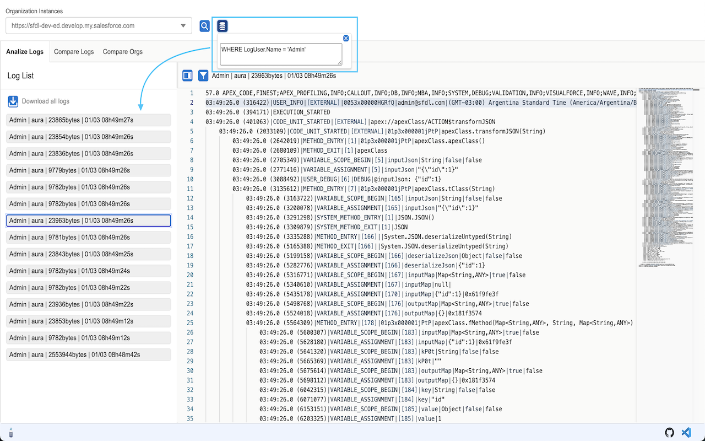
Task: Open the 9781bytes log entry
Action: [x=89, y=238]
